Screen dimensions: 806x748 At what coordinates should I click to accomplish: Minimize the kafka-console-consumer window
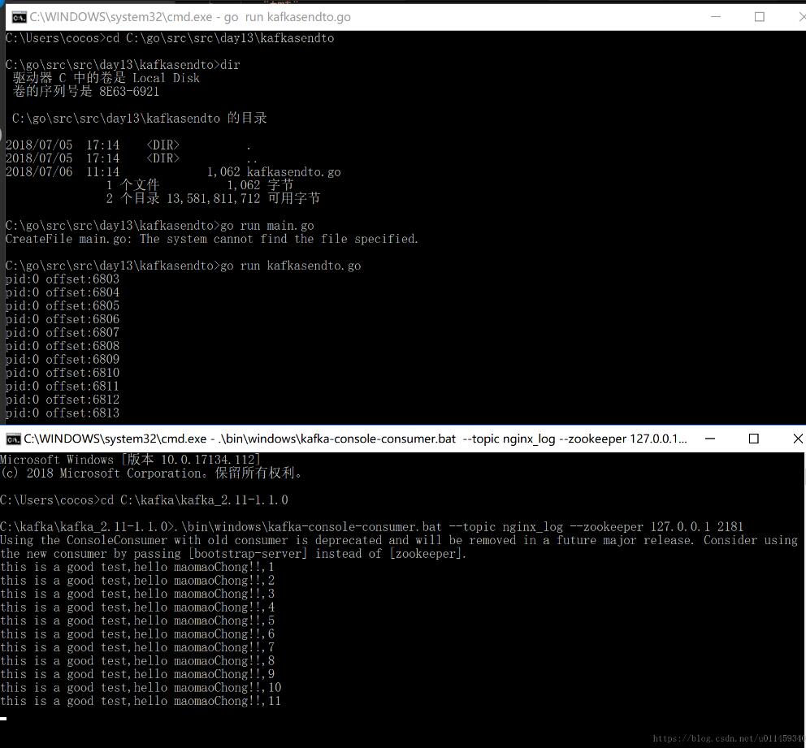click(x=711, y=439)
